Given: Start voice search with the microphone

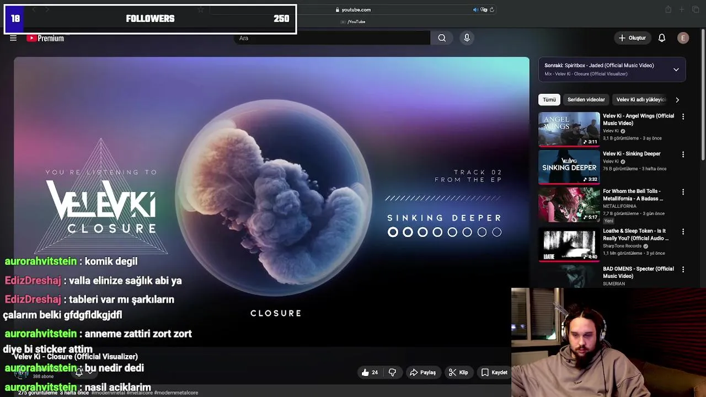Looking at the screenshot, I should pos(467,38).
